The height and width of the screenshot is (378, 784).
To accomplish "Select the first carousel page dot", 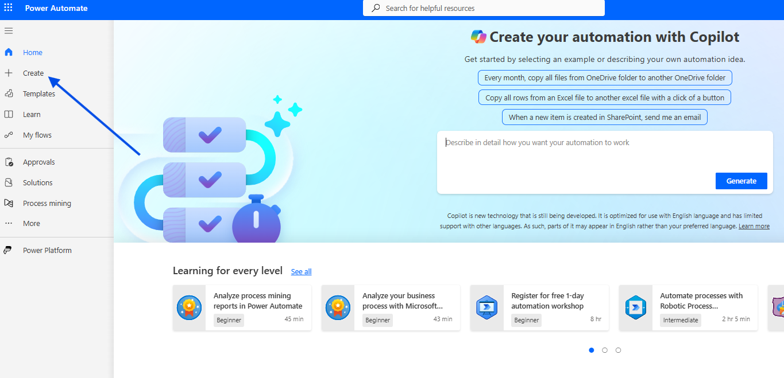I will pyautogui.click(x=592, y=350).
